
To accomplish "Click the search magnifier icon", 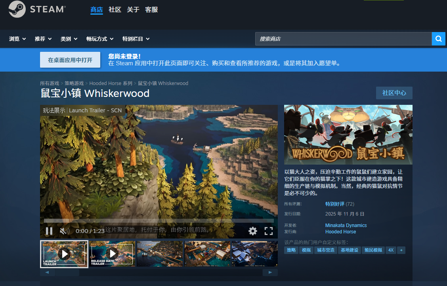I will click(438, 39).
